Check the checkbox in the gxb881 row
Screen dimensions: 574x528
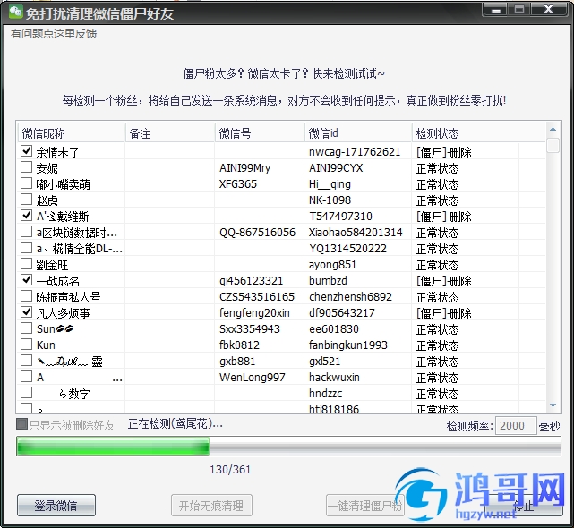26,360
